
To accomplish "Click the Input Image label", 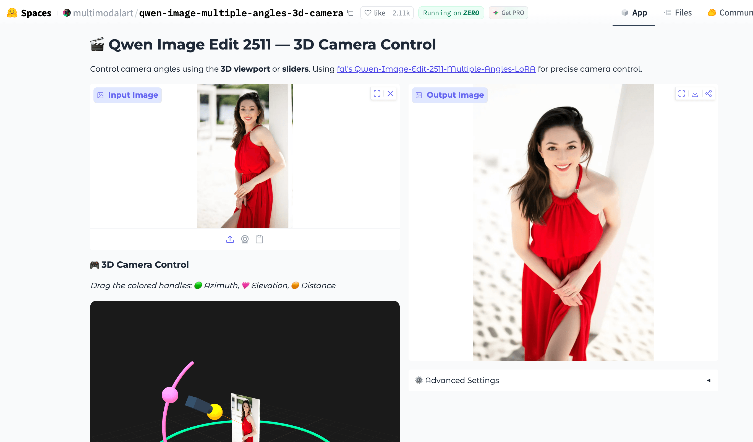I will tap(128, 95).
